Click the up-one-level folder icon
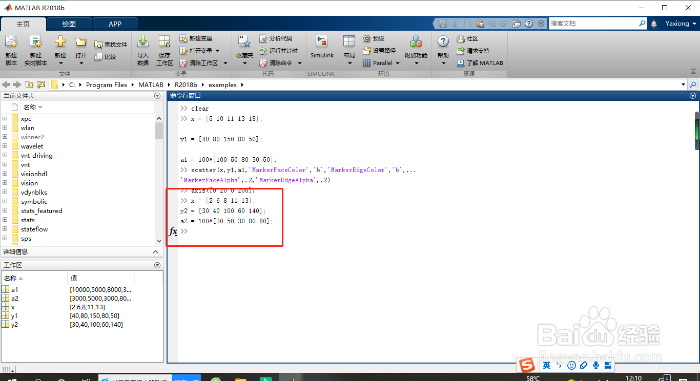The width and height of the screenshot is (700, 381). point(29,84)
